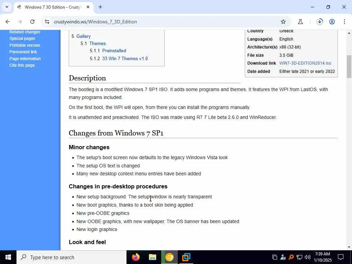Close the Windows 7 3D Edition tab

[x=88, y=7]
